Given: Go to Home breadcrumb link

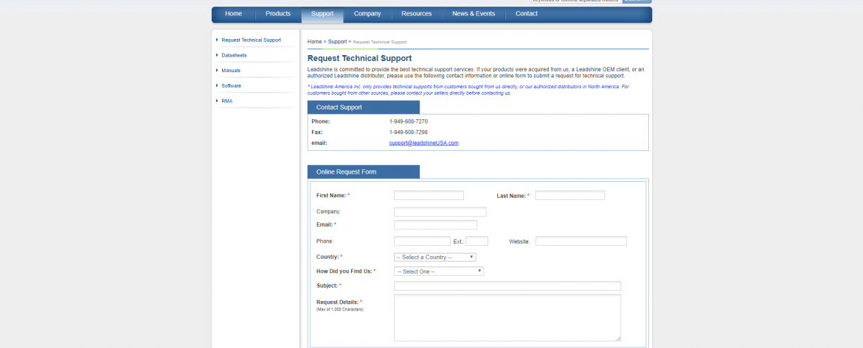Looking at the screenshot, I should point(314,42).
